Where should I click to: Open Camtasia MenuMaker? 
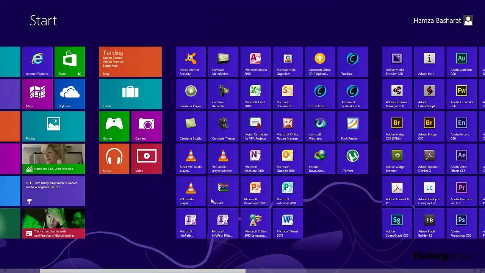[223, 62]
